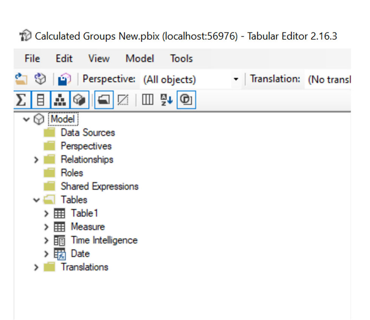Expand the Relationships folder
Viewport: 370px width, 320px height.
[x=36, y=160]
